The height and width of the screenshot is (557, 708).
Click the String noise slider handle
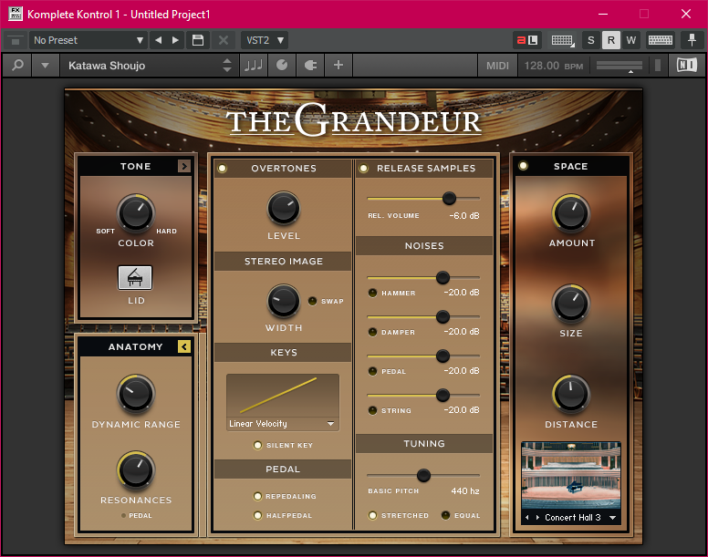pos(442,395)
